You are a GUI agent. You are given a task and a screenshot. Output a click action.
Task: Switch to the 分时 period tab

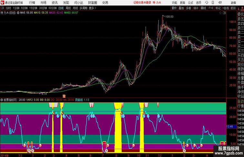(x=8, y=8)
